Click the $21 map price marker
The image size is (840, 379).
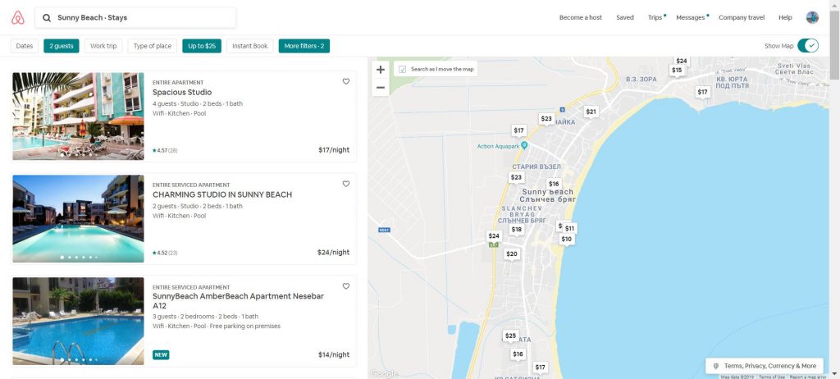(591, 112)
